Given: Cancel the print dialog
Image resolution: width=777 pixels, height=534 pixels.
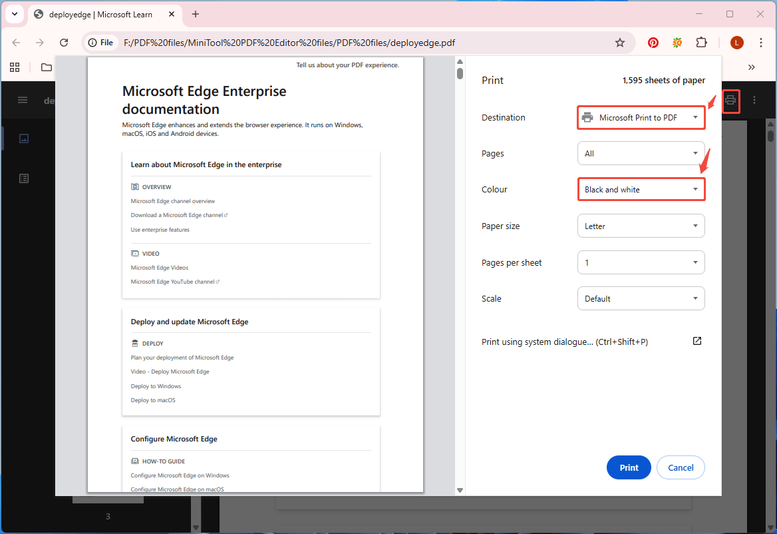Looking at the screenshot, I should coord(681,467).
